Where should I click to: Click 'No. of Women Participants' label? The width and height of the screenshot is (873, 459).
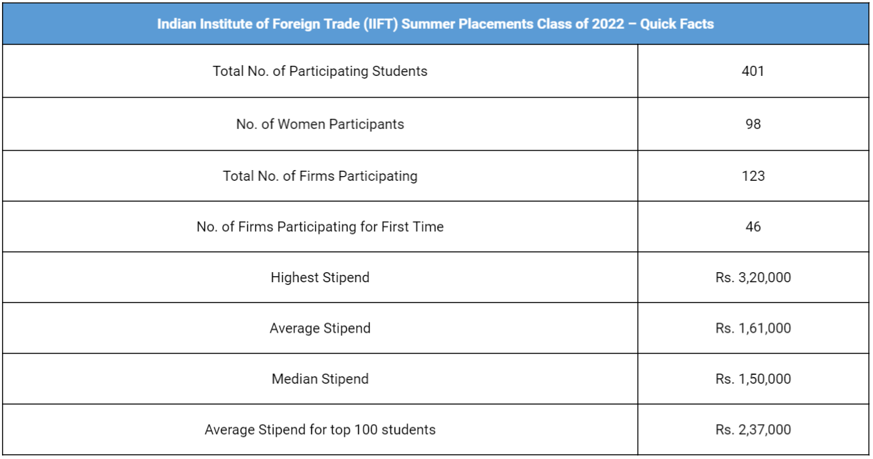320,124
